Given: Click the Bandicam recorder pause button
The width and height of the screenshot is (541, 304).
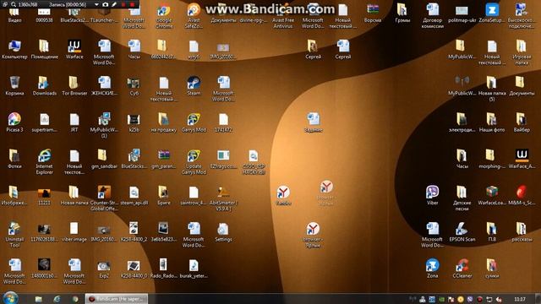Looking at the screenshot, I should (123, 4).
